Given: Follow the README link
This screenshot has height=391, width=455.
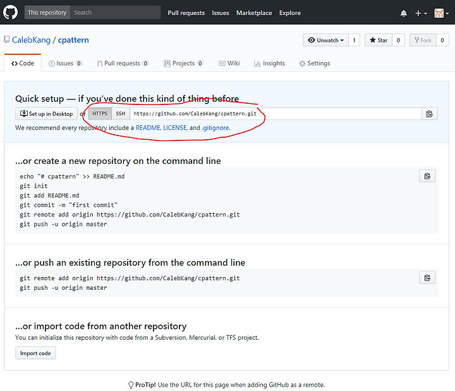Looking at the screenshot, I should pos(148,128).
